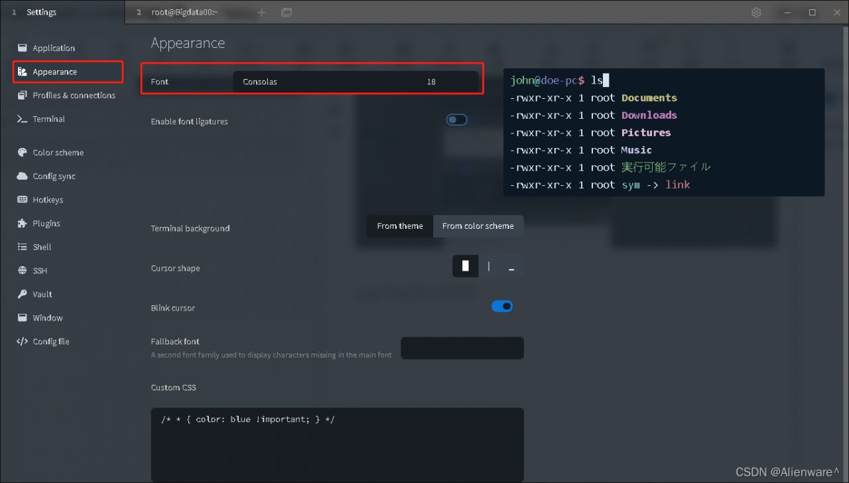Click the Color scheme palette icon
Viewport: 849px width, 483px height.
coord(22,153)
